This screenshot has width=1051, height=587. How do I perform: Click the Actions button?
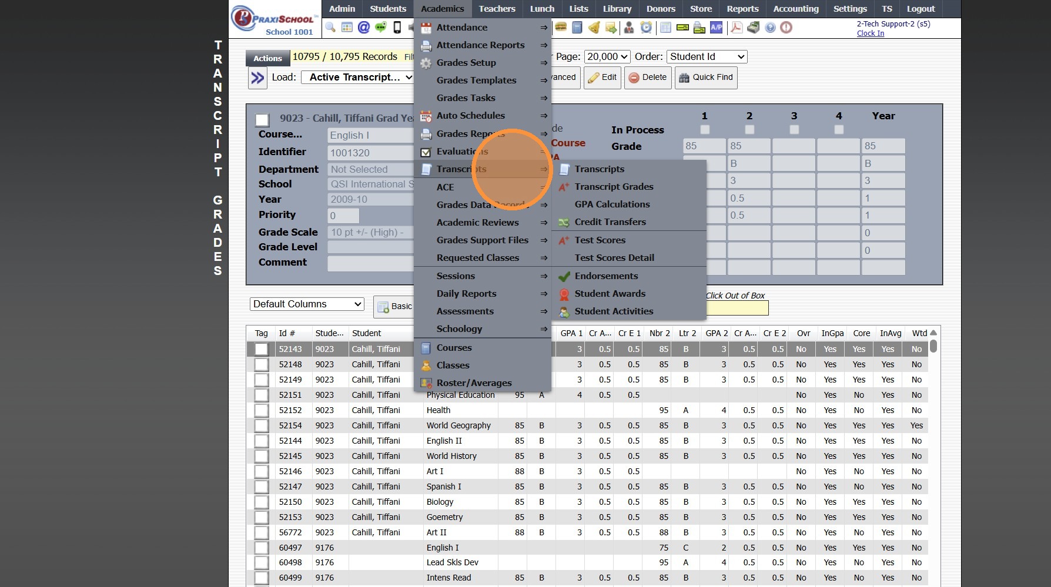(267, 58)
